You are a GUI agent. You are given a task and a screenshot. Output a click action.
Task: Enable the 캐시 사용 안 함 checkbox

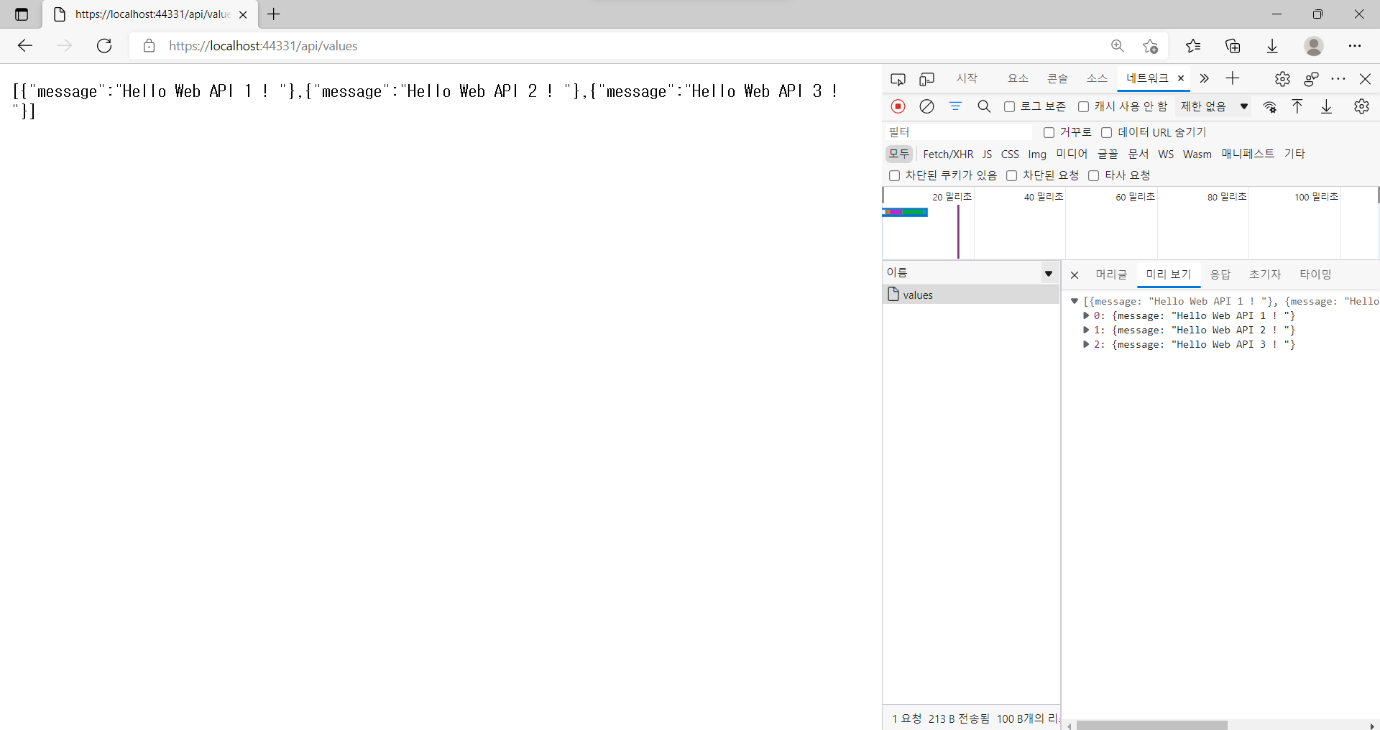tap(1083, 107)
